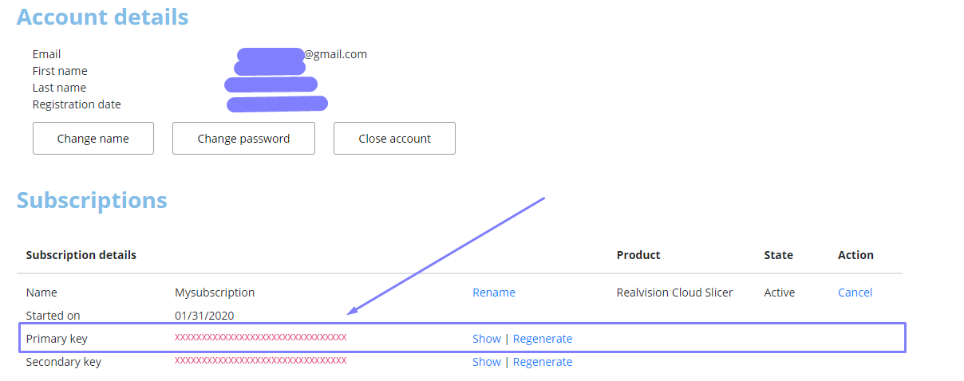Click the Action column header
This screenshot has width=964, height=381.
tap(855, 255)
